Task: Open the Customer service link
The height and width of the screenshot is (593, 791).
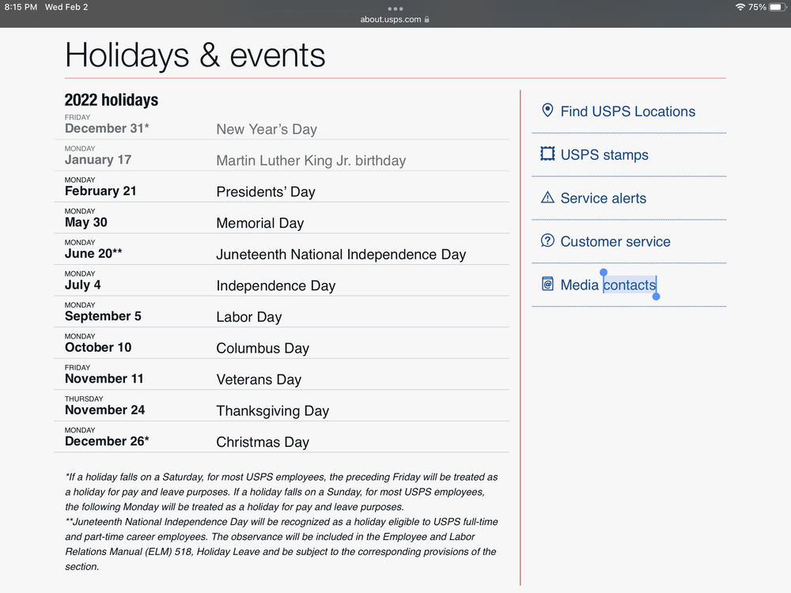Action: coord(615,242)
